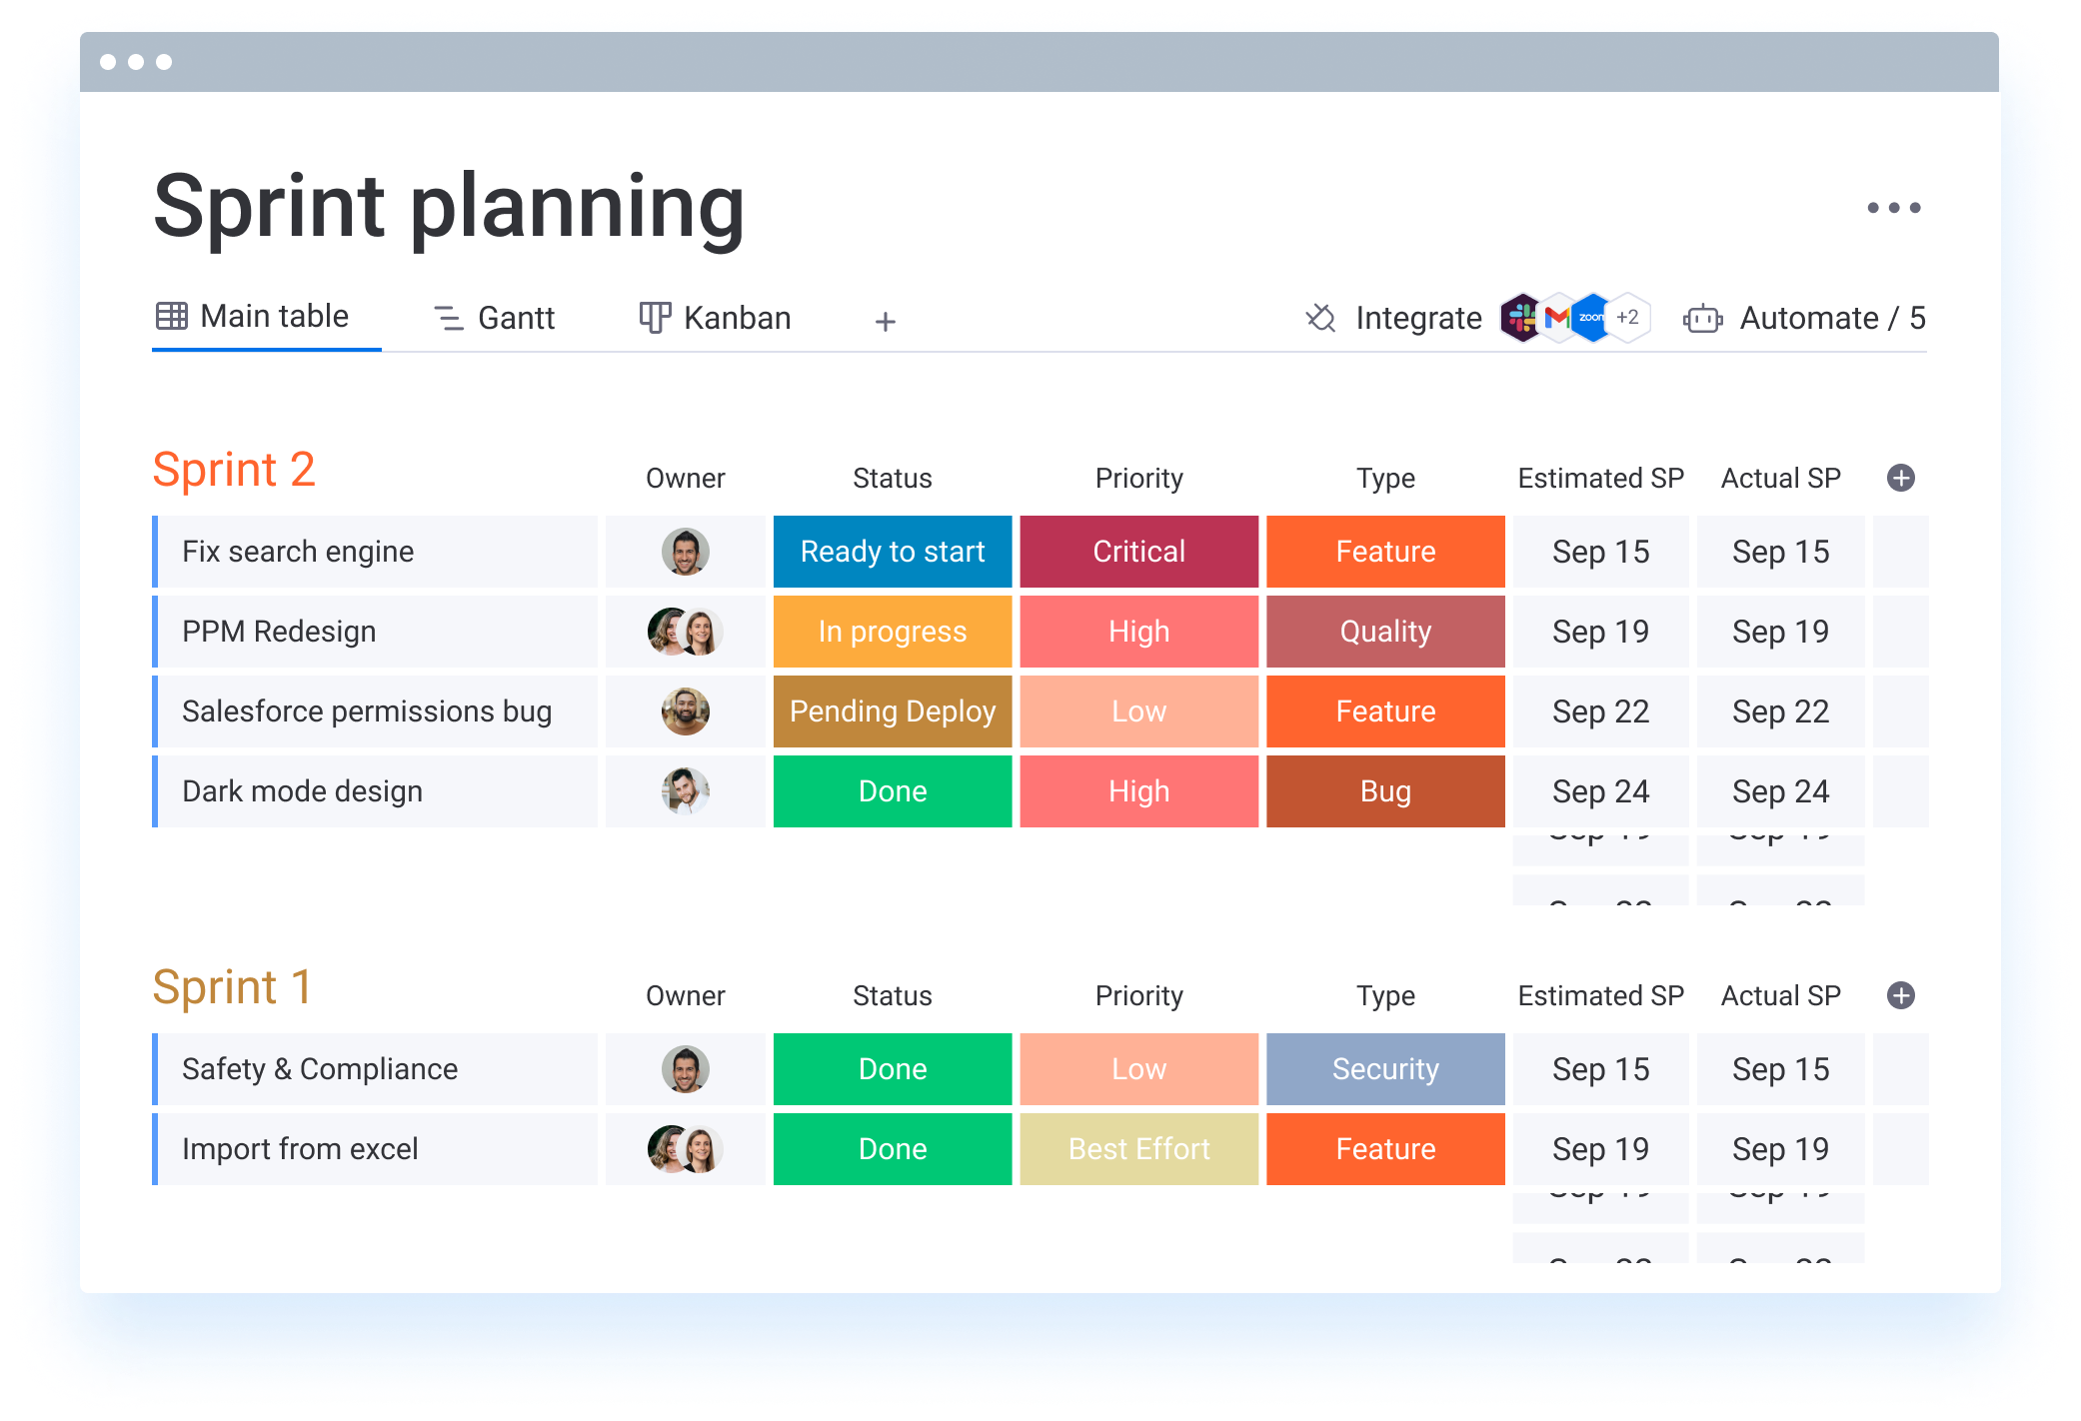Click the Slack integration icon
2081x1421 pixels.
pyautogui.click(x=1521, y=318)
